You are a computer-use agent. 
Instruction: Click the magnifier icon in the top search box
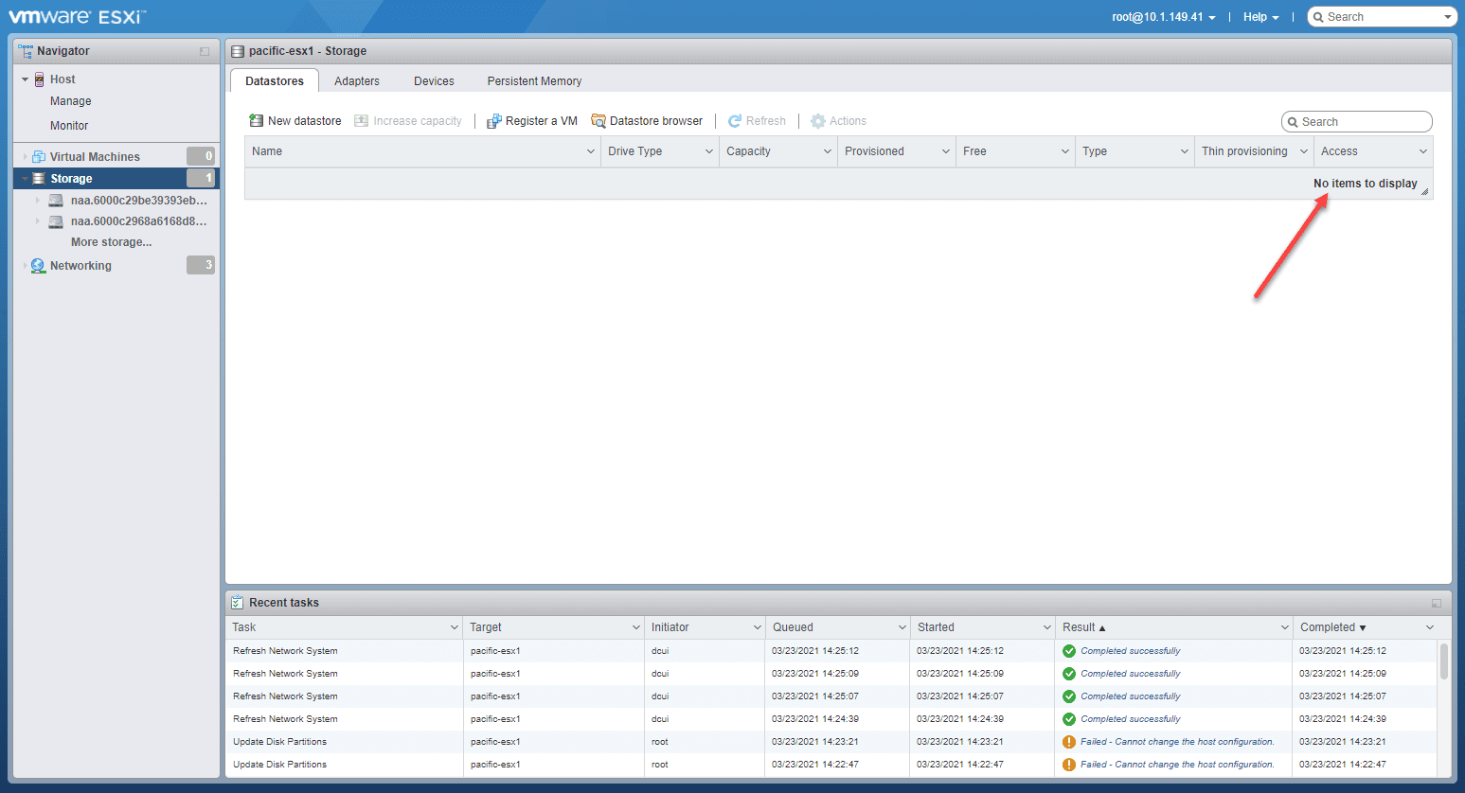point(1318,17)
